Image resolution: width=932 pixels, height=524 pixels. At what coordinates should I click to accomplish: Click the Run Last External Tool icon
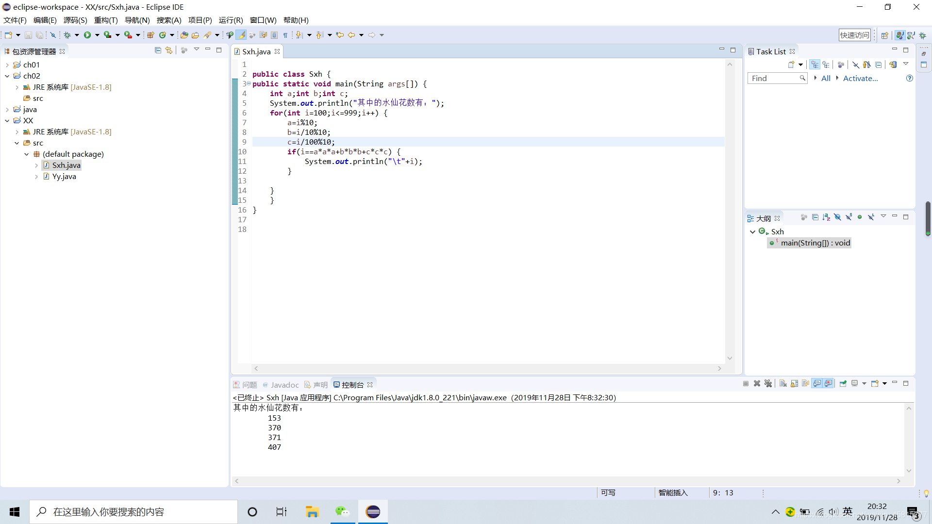pos(128,35)
